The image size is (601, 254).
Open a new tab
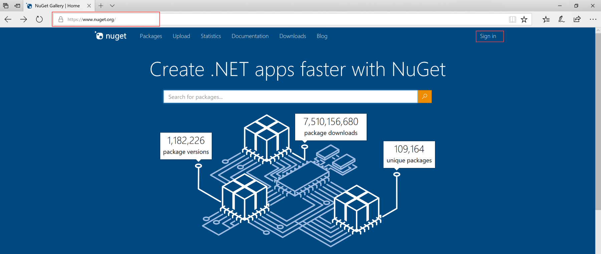coord(101,6)
